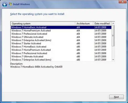Viewport: 128px width, 103px height.
Task: Sort by Architecture column header
Action: click(84, 23)
